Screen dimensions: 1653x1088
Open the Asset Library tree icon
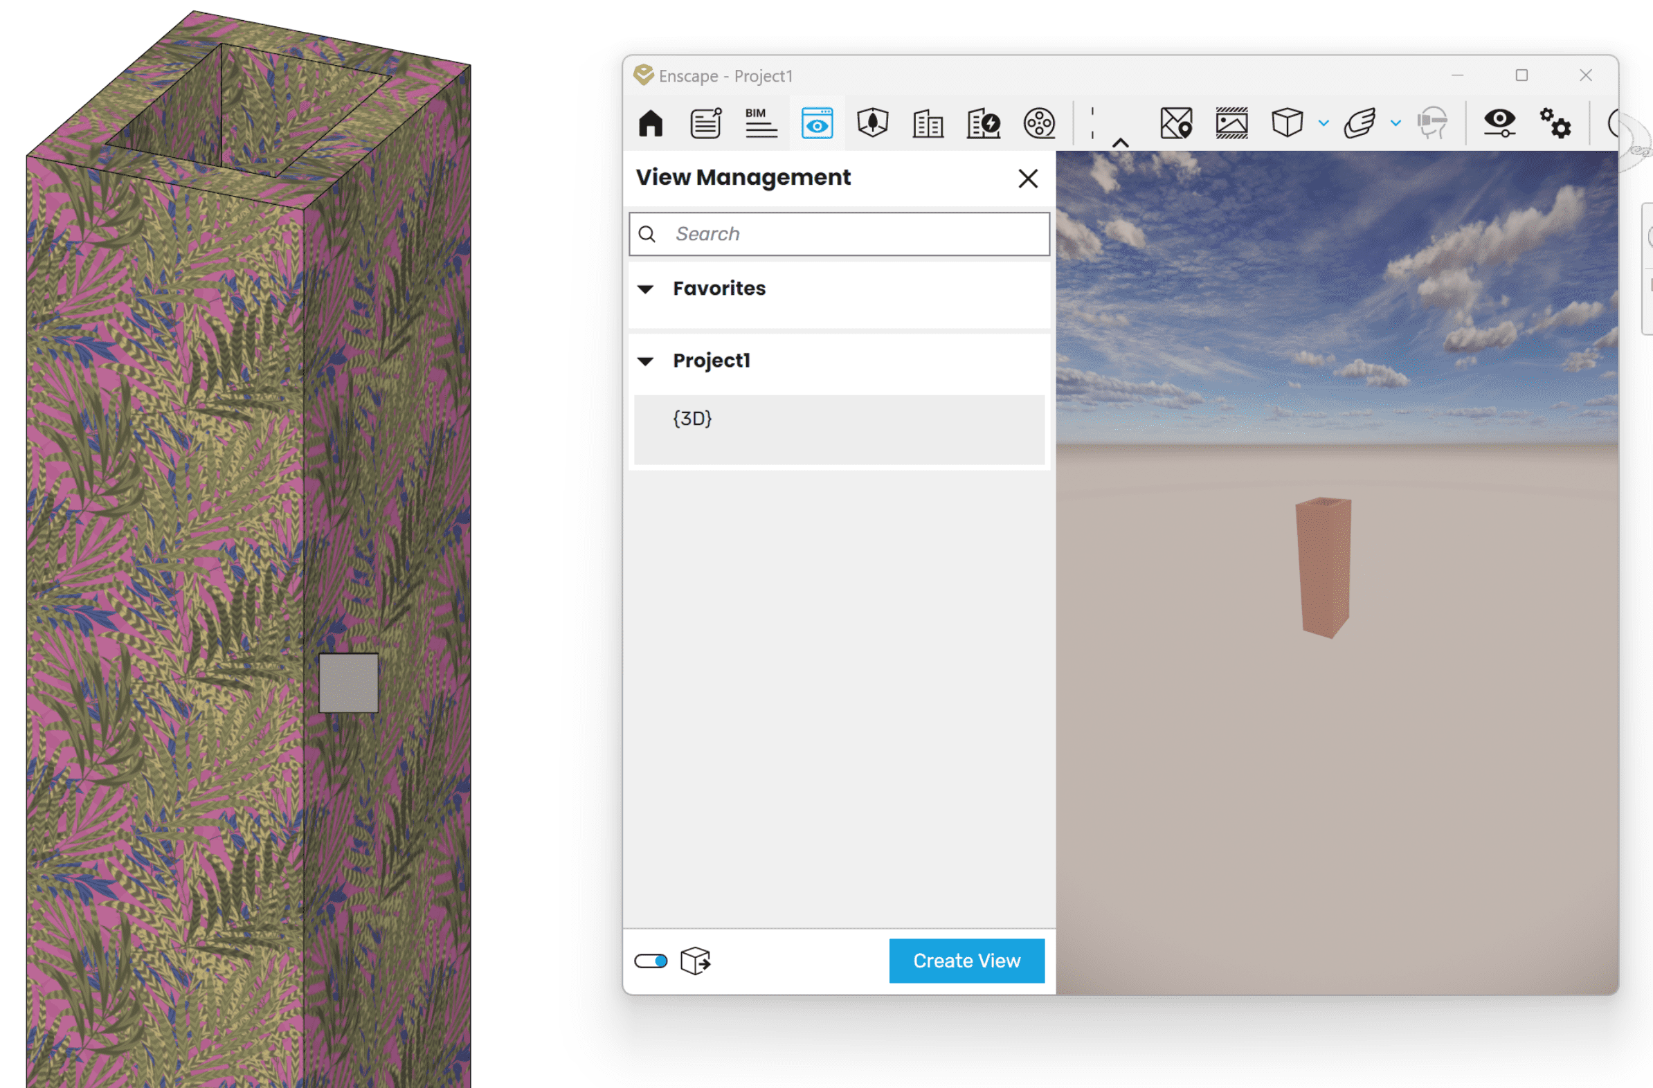[872, 123]
